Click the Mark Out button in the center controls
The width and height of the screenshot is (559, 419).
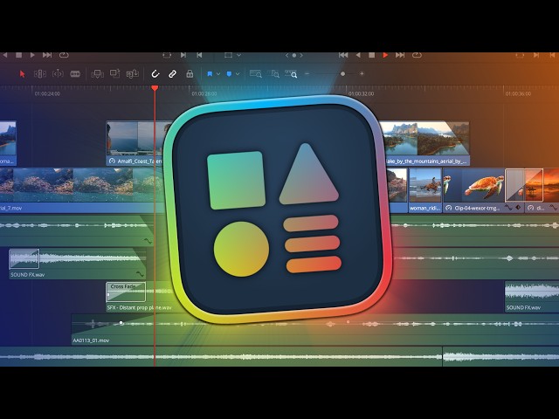click(x=199, y=55)
